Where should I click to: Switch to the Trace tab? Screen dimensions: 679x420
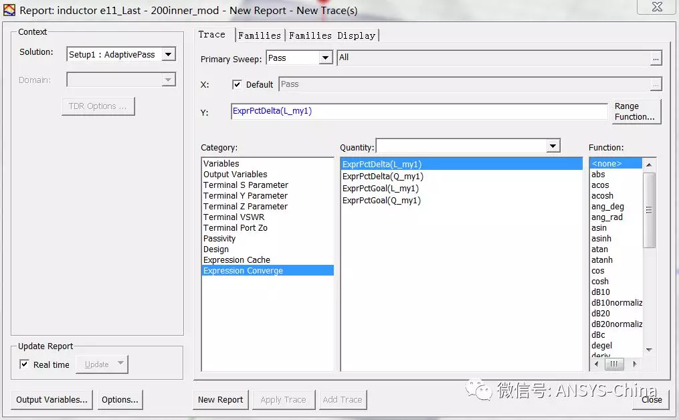coord(212,34)
